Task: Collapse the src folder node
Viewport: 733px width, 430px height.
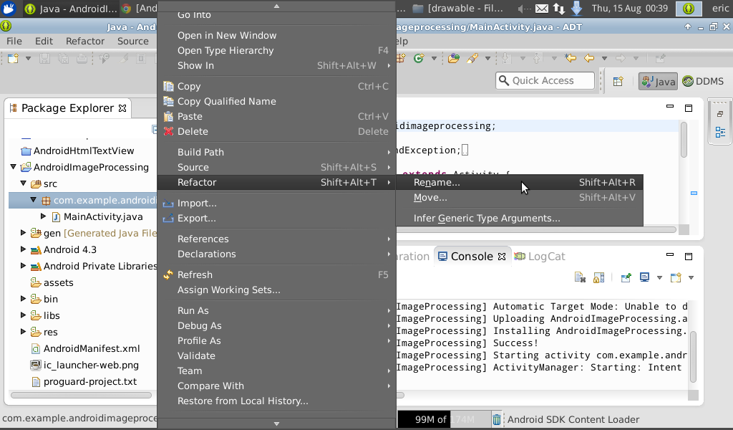Action: (23, 183)
